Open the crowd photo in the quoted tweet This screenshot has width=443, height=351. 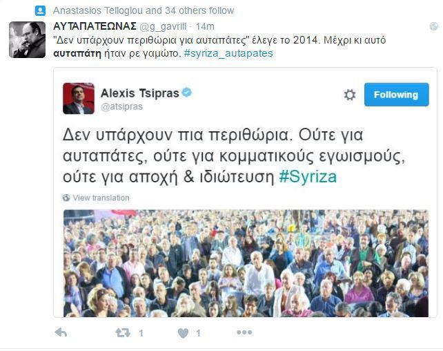point(246,263)
